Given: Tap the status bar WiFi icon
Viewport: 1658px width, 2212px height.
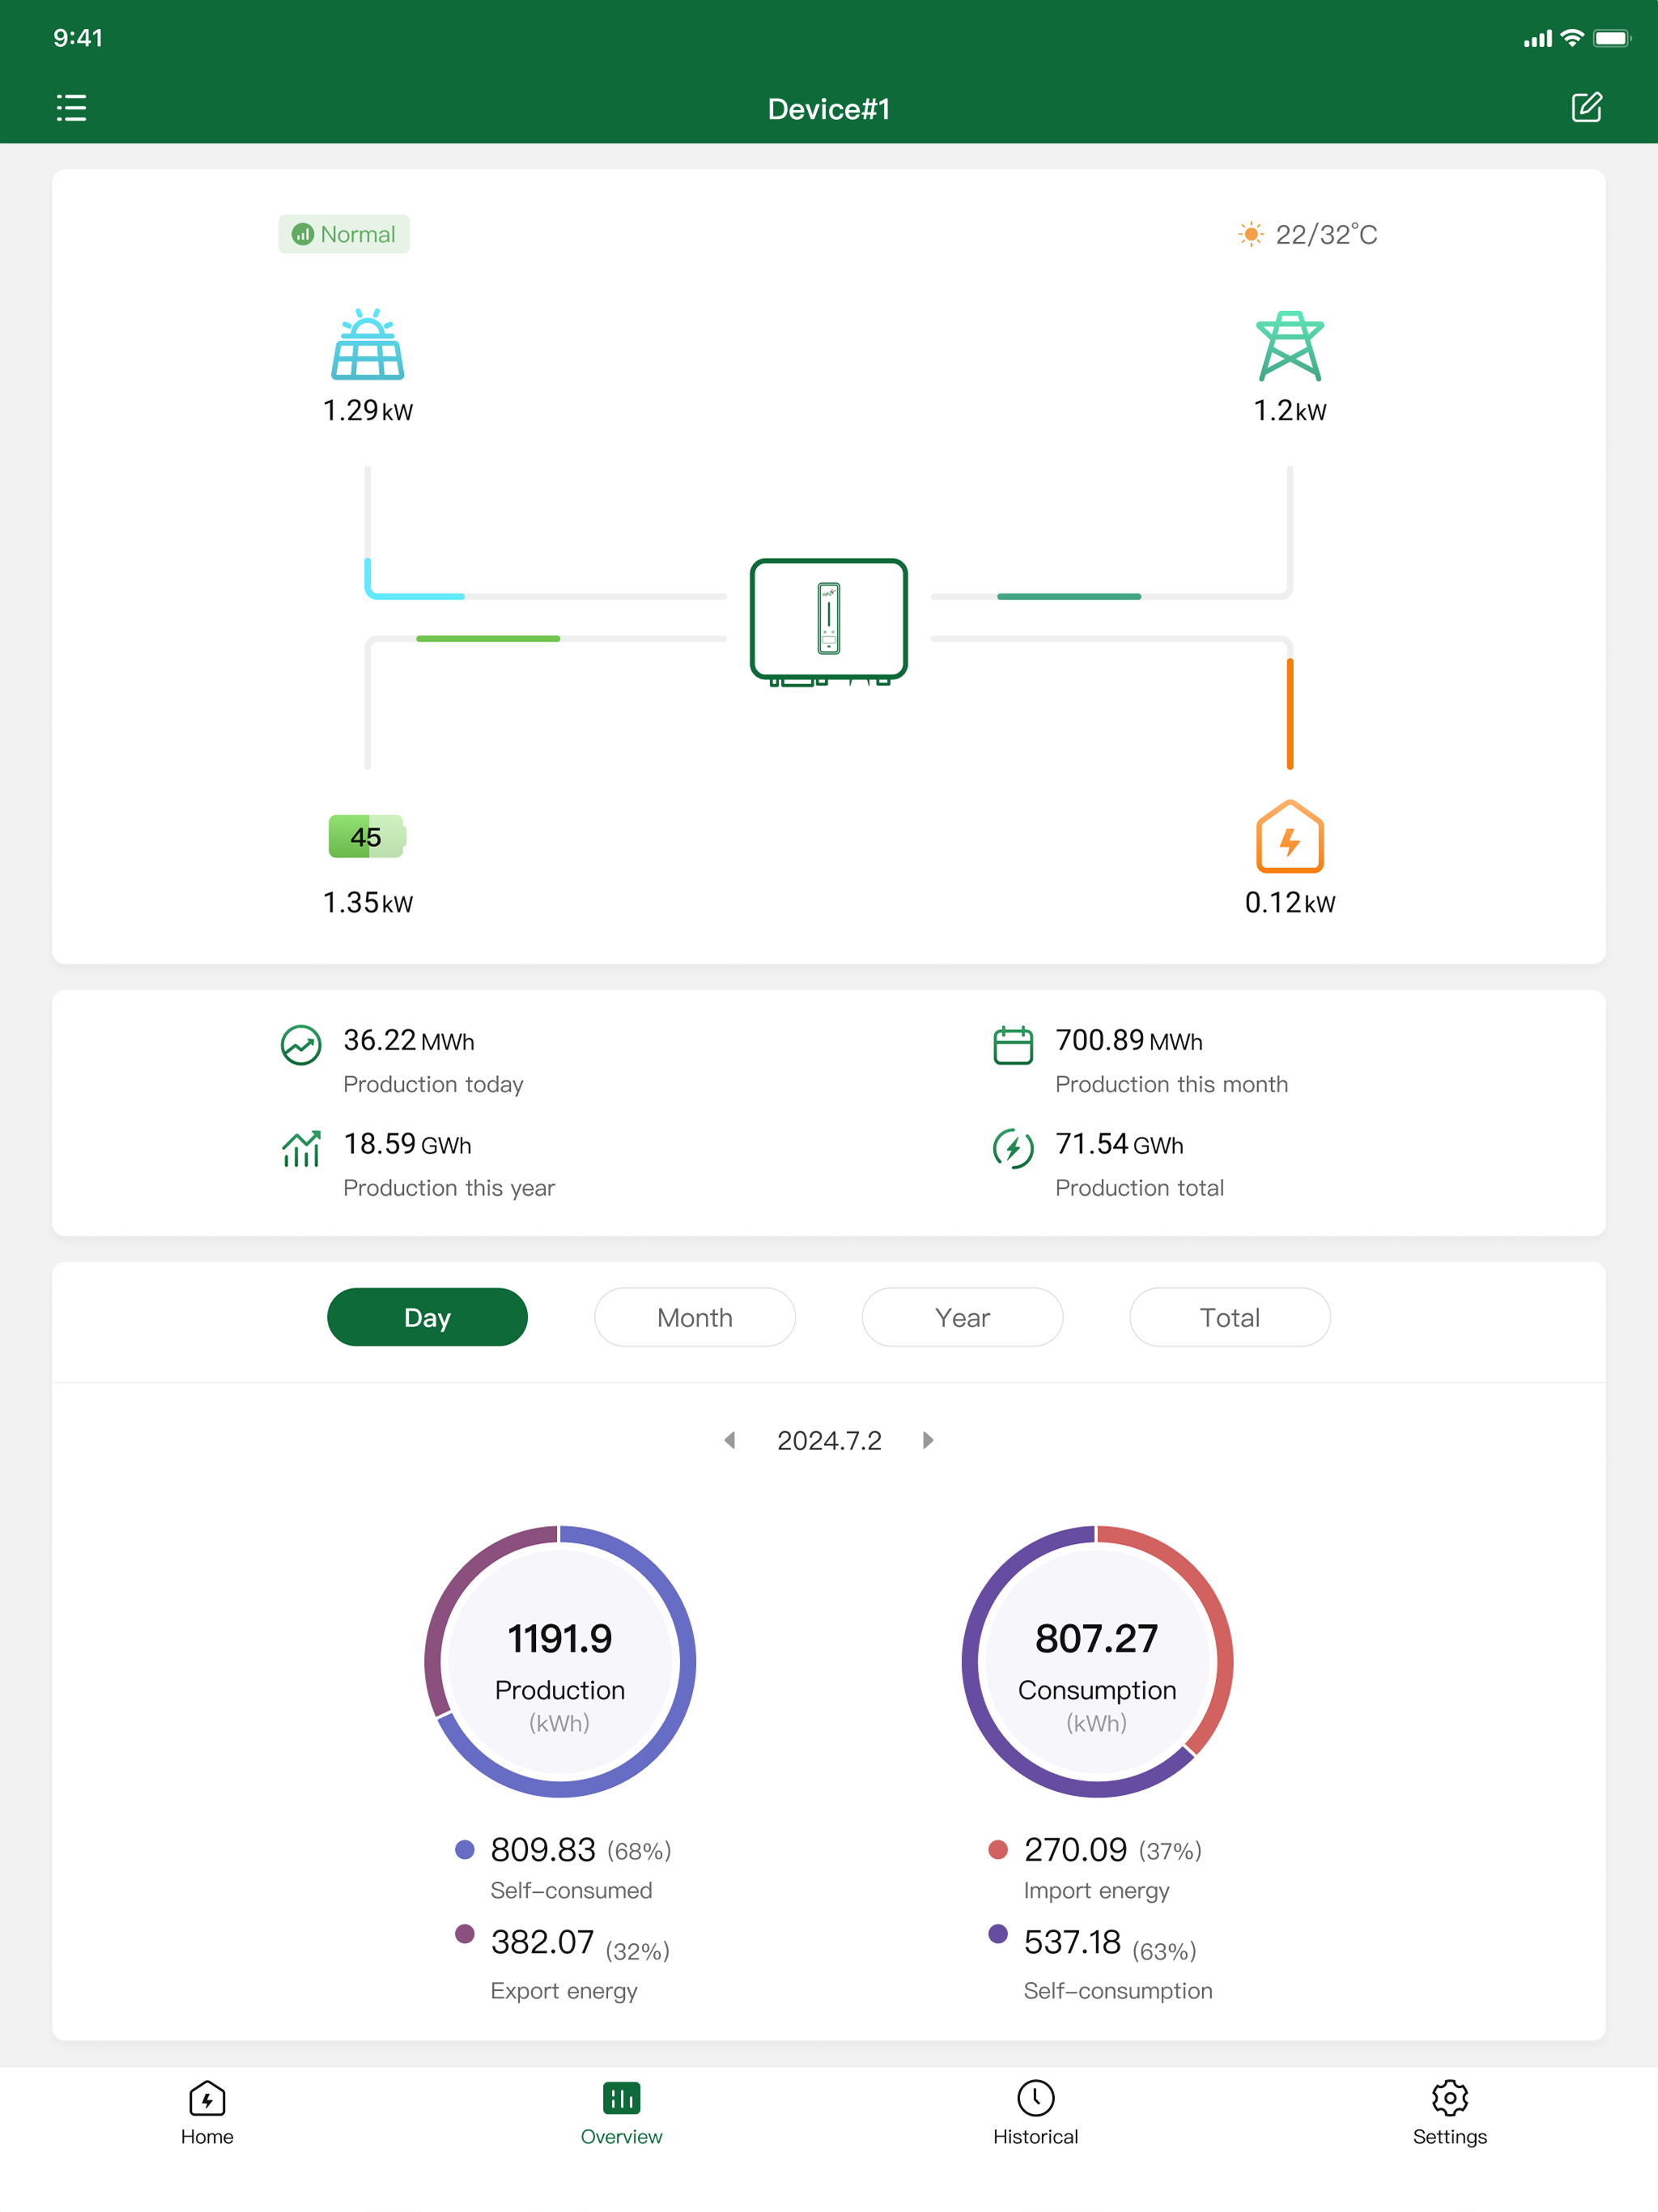Looking at the screenshot, I should coord(1572,38).
